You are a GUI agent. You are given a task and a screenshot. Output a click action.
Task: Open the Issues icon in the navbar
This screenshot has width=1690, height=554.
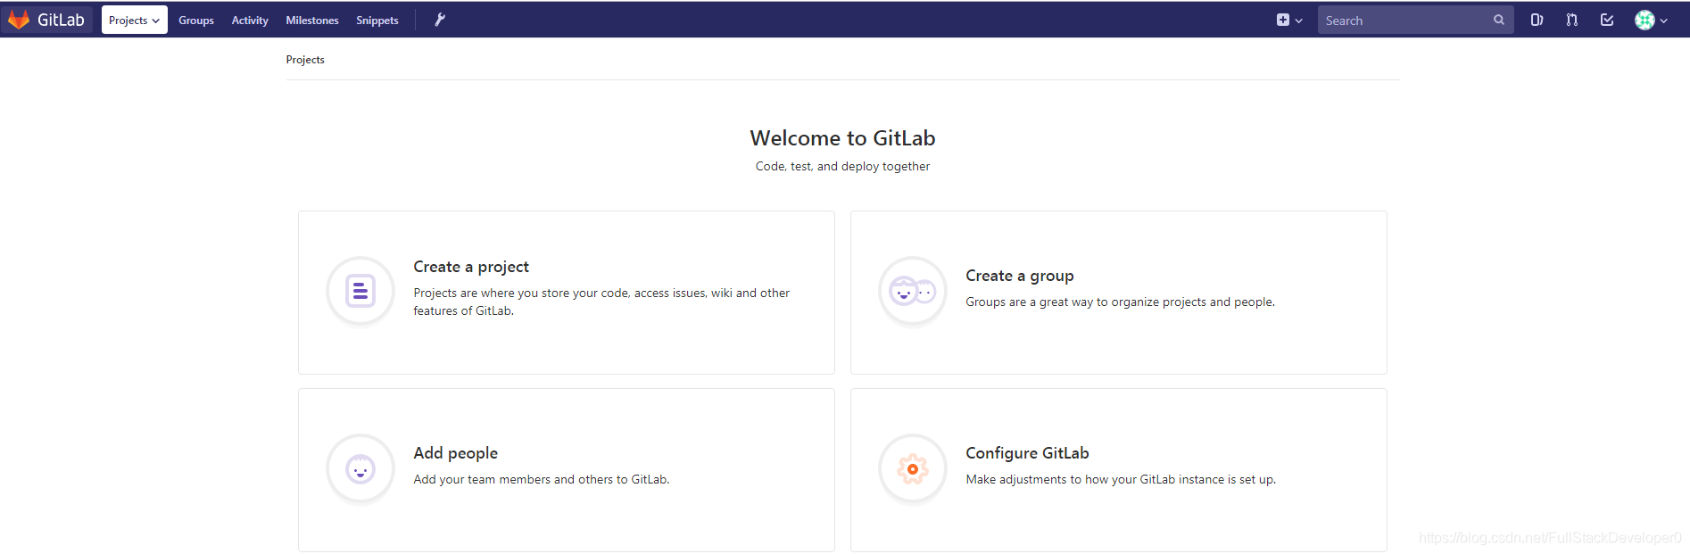[x=1537, y=20]
